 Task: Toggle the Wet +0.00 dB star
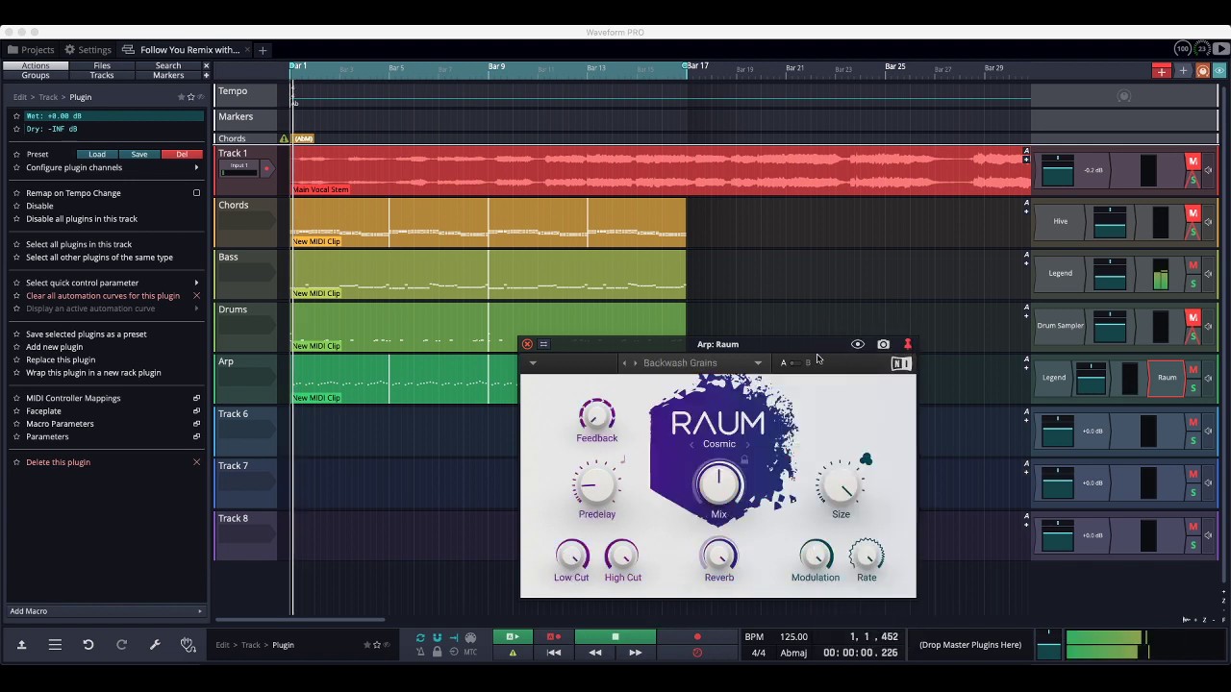pos(16,116)
